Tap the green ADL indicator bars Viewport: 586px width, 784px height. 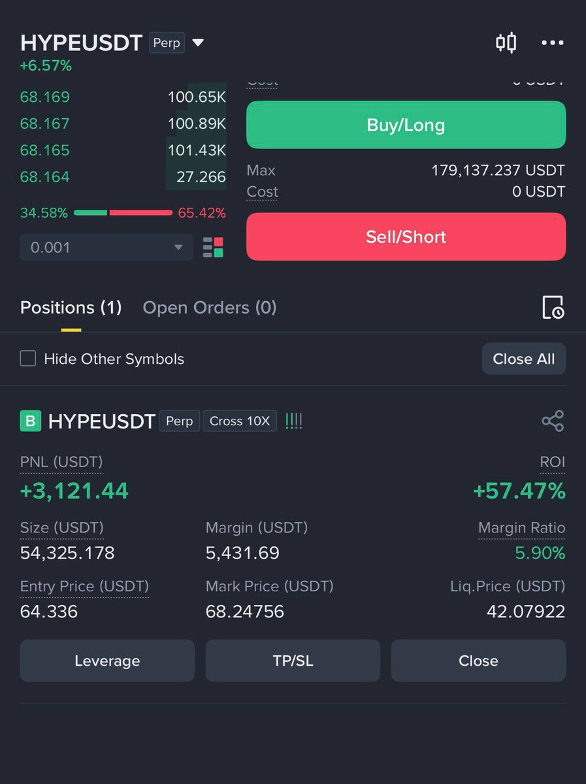(x=294, y=421)
